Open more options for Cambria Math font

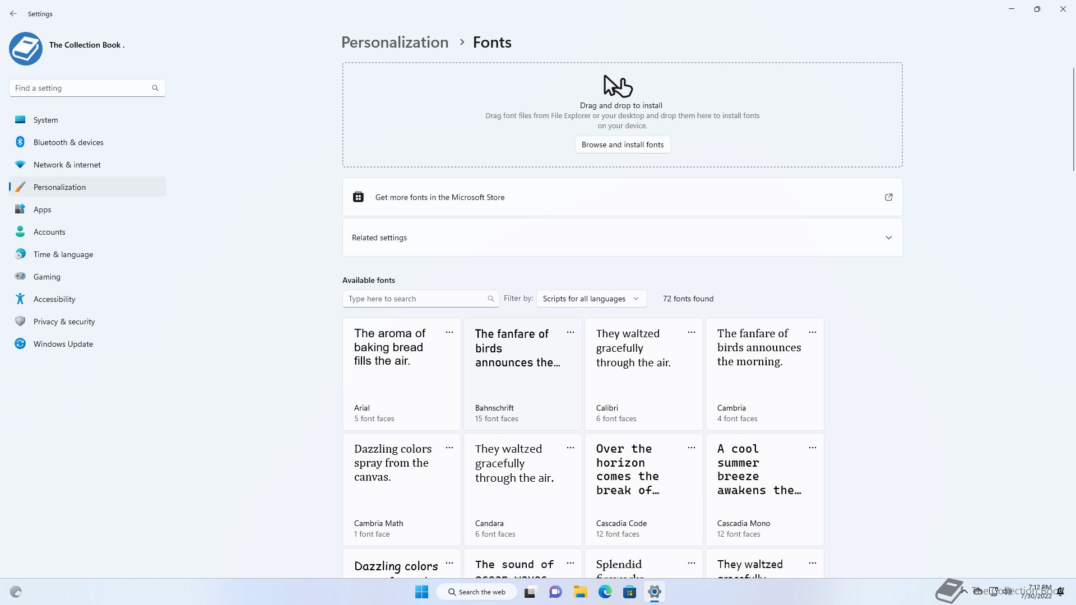(x=449, y=448)
